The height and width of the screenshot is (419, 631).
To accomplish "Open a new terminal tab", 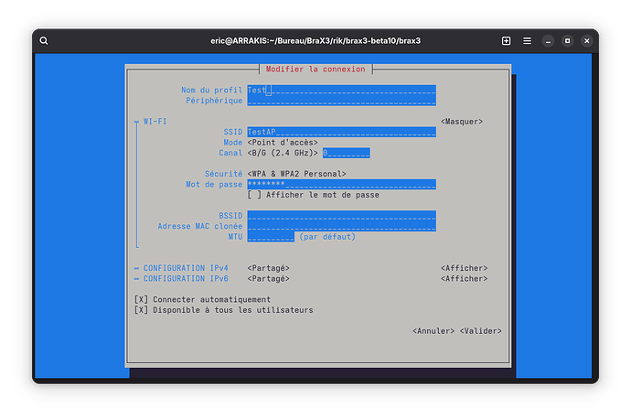I will [x=506, y=41].
